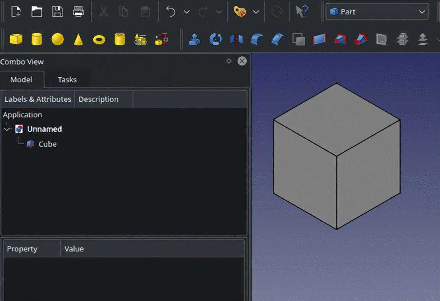This screenshot has height=301, width=440.
Task: Insert a Torus primitive
Action: coord(99,39)
